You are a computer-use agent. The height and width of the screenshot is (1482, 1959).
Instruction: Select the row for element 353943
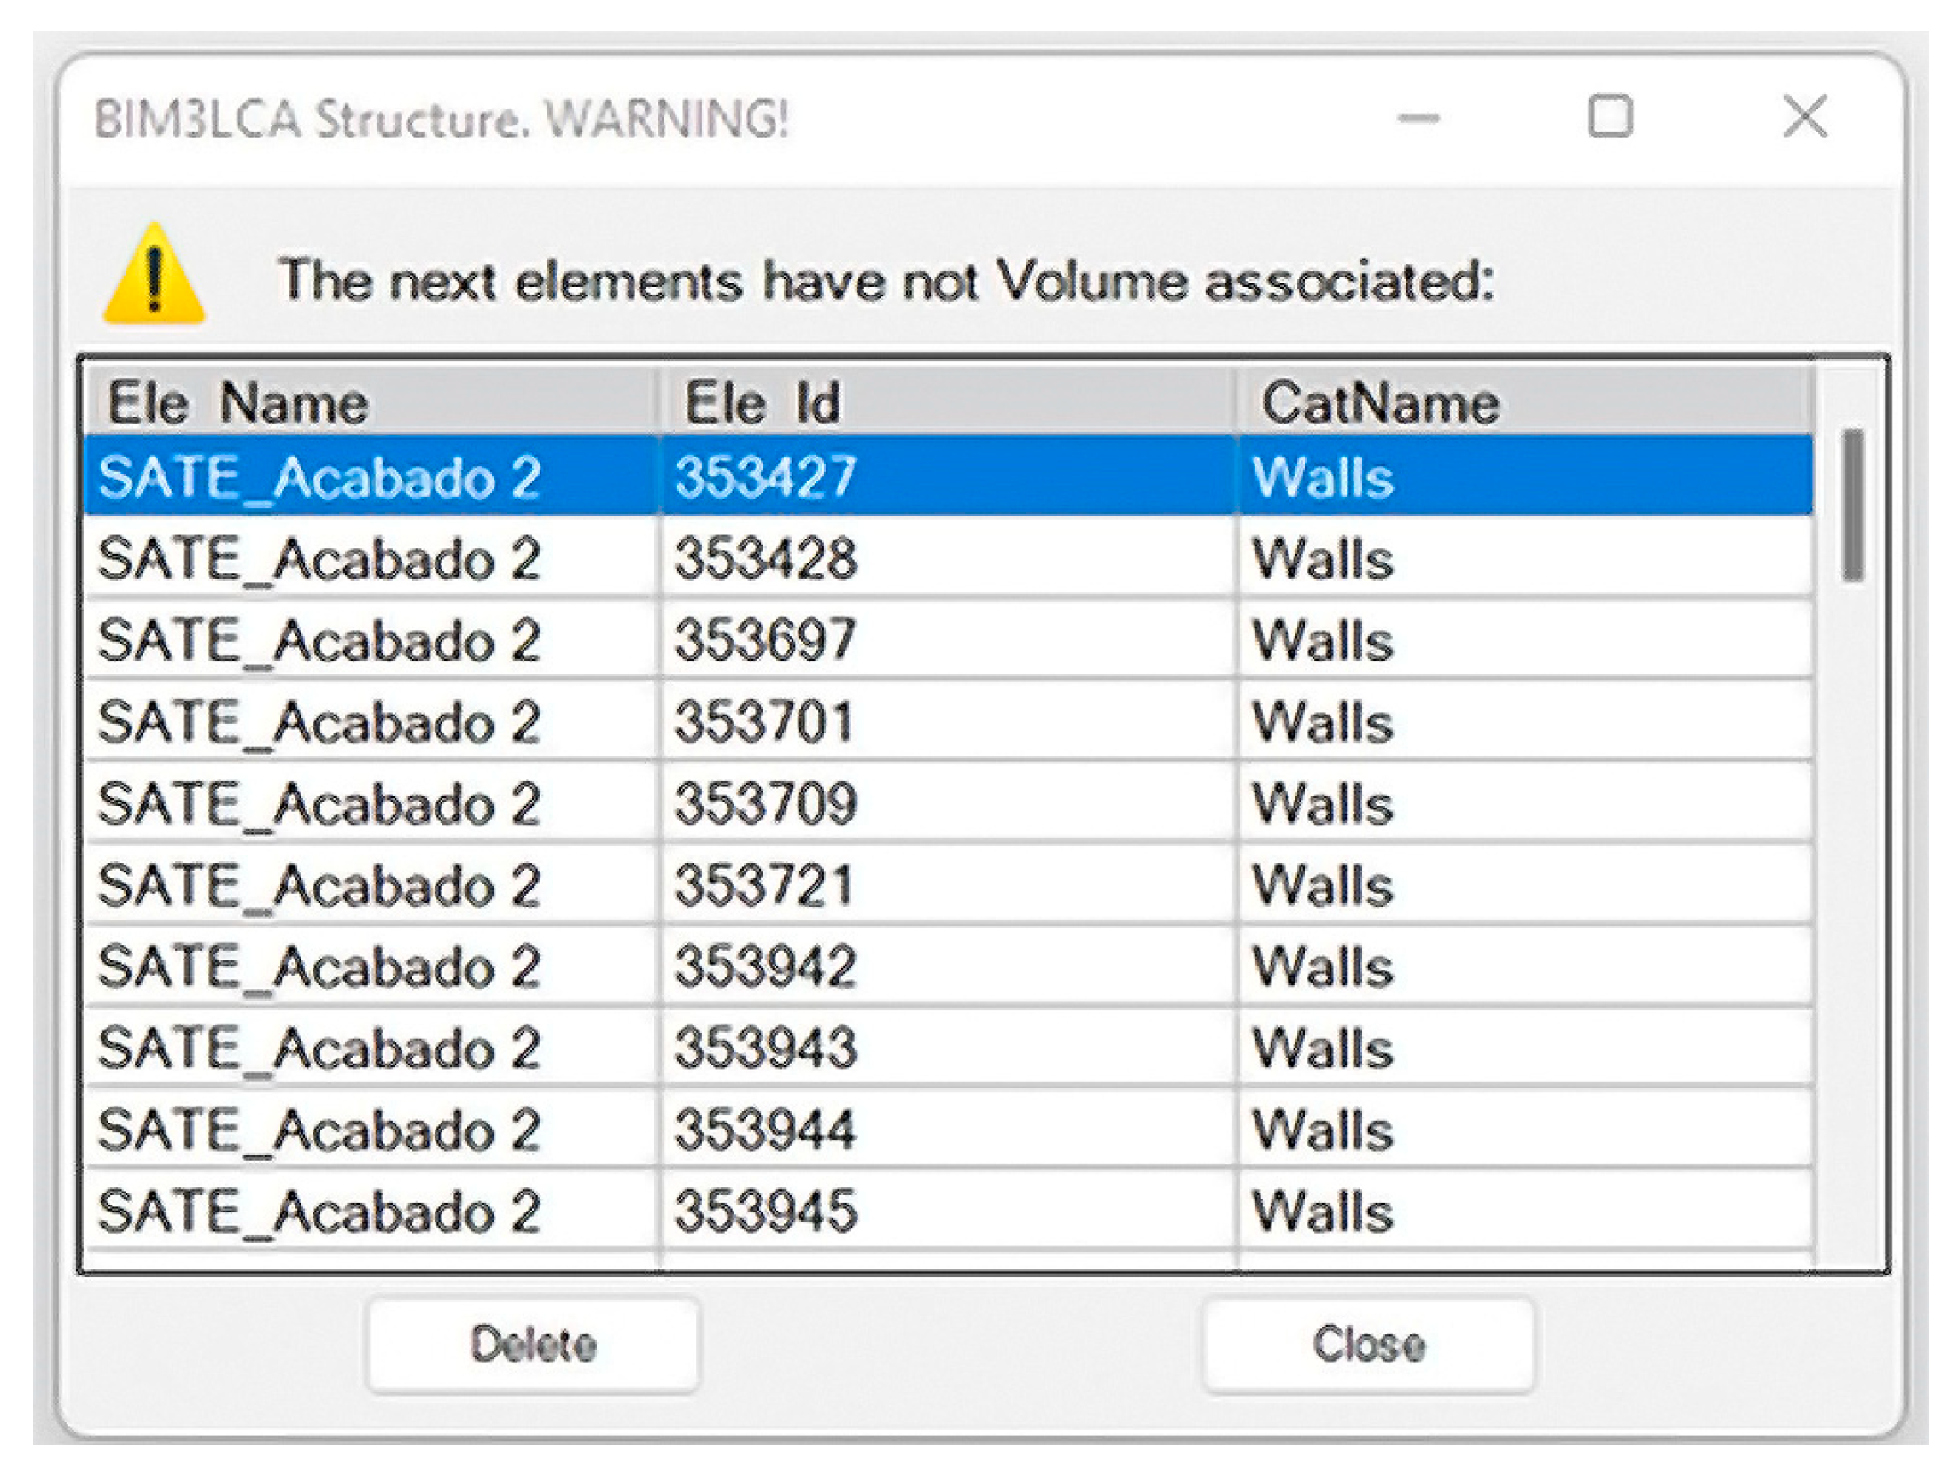pyautogui.click(x=766, y=1048)
